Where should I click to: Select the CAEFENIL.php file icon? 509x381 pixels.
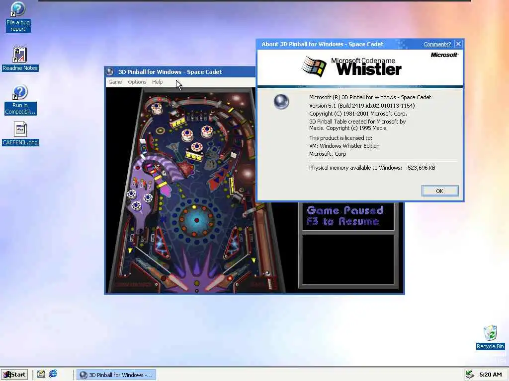point(20,134)
